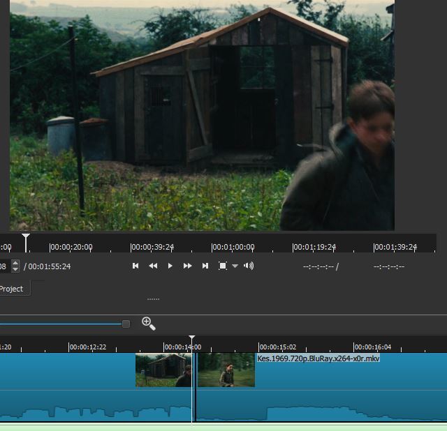This screenshot has width=447, height=431.
Task: Click the 00:00:14:00 mark on the timeline ruler
Action: click(182, 347)
